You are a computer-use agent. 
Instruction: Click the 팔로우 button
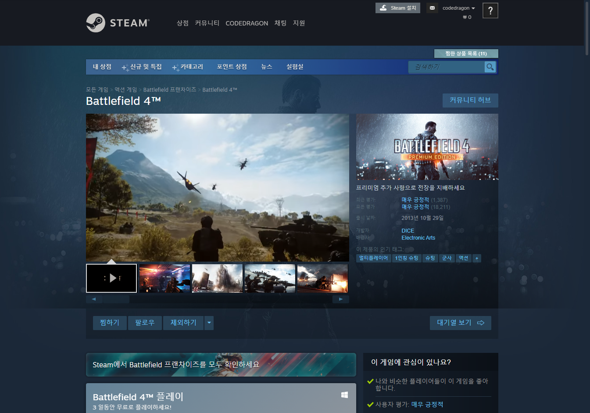[145, 323]
